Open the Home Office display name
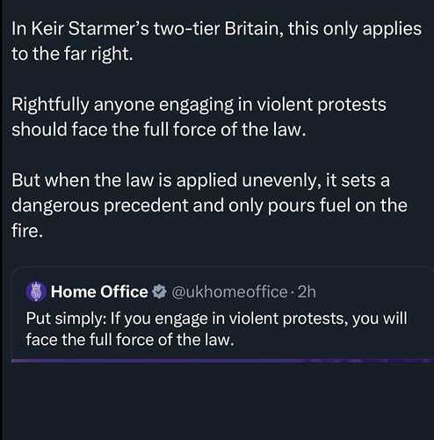This screenshot has width=434, height=440. click(x=99, y=292)
